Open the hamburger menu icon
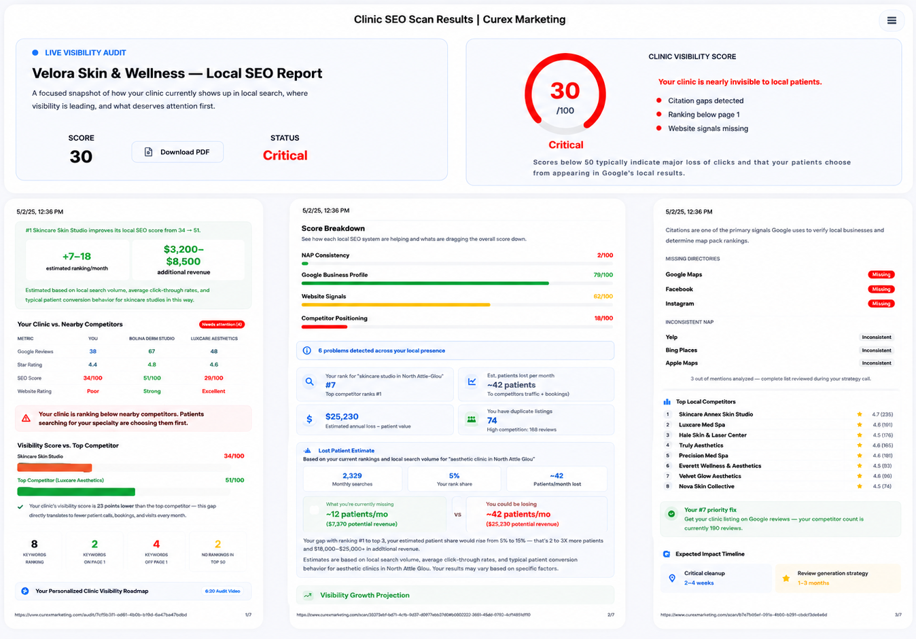The width and height of the screenshot is (916, 639). [892, 20]
